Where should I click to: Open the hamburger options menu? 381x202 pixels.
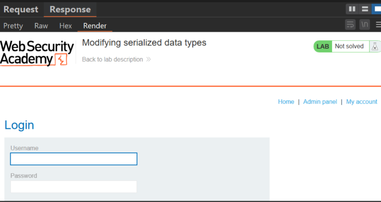(x=378, y=24)
